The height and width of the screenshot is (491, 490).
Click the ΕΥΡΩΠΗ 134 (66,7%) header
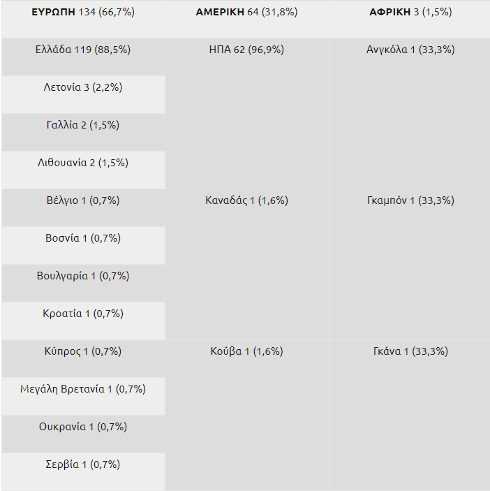83,13
